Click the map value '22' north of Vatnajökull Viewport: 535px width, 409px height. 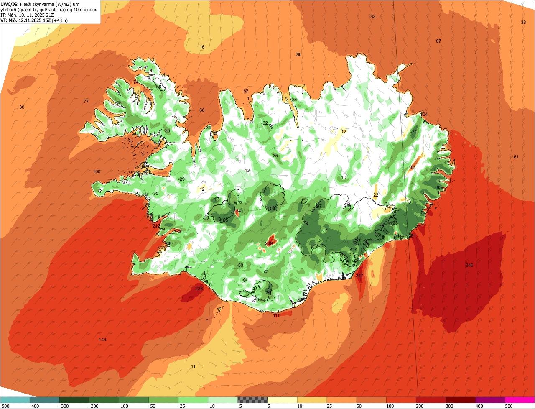pos(376,195)
